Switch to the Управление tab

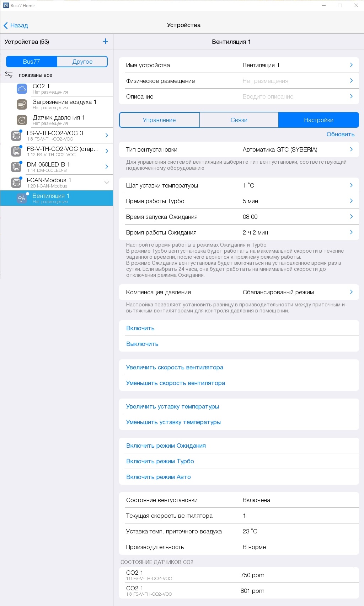(x=159, y=120)
